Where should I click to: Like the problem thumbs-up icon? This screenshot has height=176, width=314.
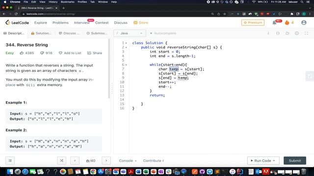[x=22, y=53]
